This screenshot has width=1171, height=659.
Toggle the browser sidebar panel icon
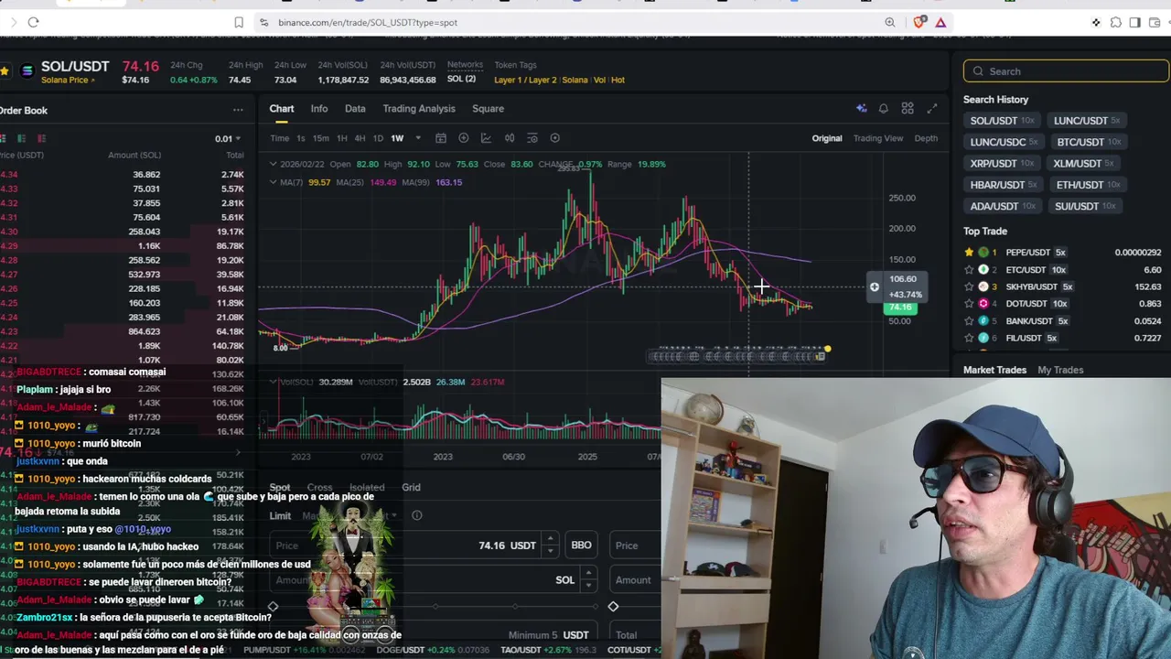(1134, 22)
